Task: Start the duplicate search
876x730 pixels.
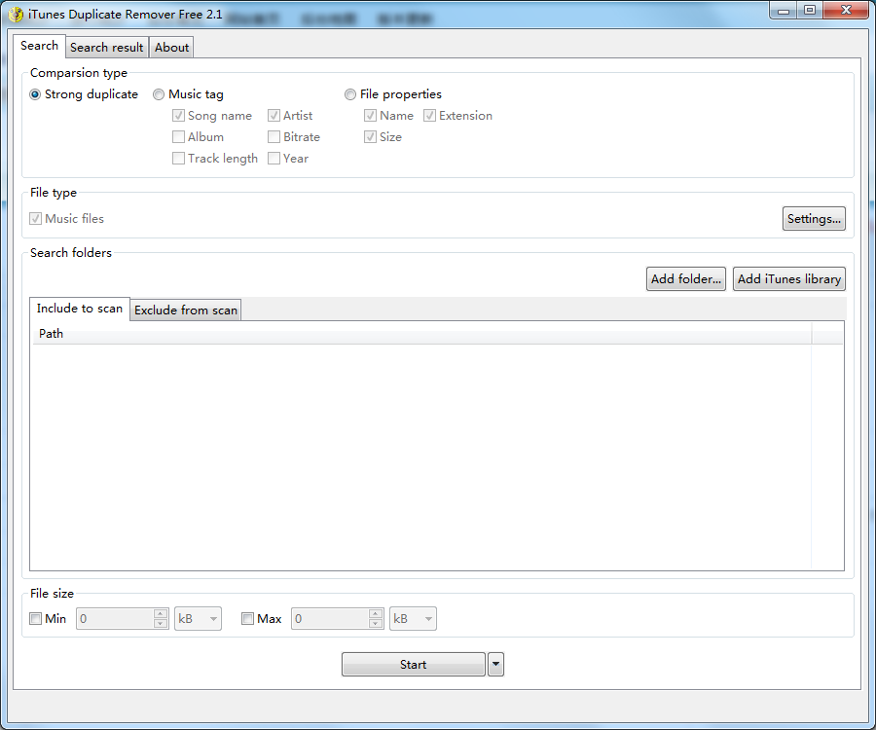Action: pyautogui.click(x=413, y=664)
